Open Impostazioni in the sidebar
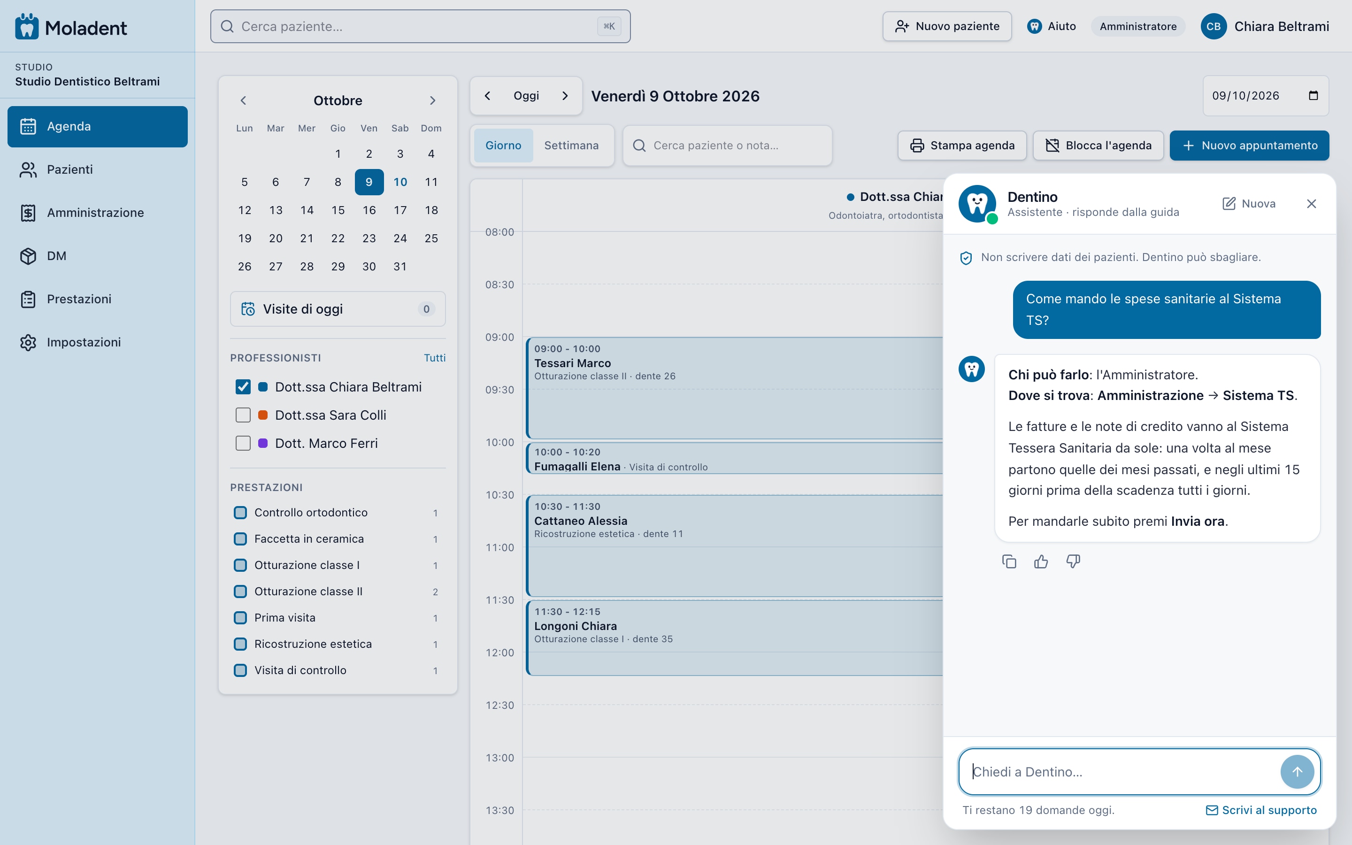This screenshot has height=845, width=1352. [x=98, y=343]
